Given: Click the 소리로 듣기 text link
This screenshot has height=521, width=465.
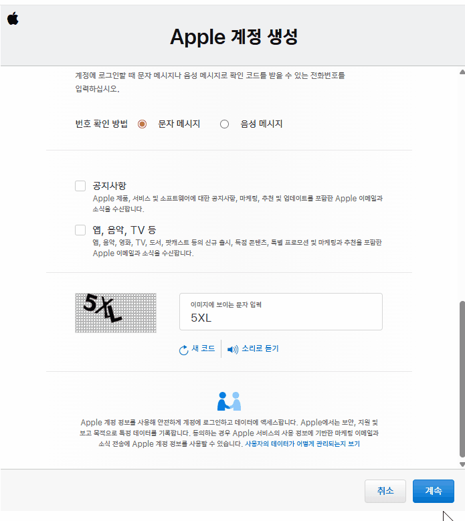Looking at the screenshot, I should click(260, 349).
